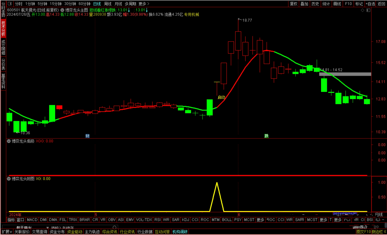Image resolution: width=387 pixels, height=235 pixels.
Task: Expand the 博弈龙头主图 indicator dropdown
Action: pyautogui.click(x=63, y=10)
